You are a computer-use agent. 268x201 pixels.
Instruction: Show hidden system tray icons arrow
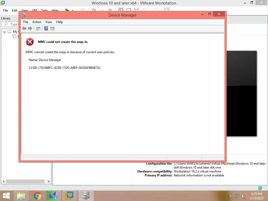pyautogui.click(x=231, y=196)
